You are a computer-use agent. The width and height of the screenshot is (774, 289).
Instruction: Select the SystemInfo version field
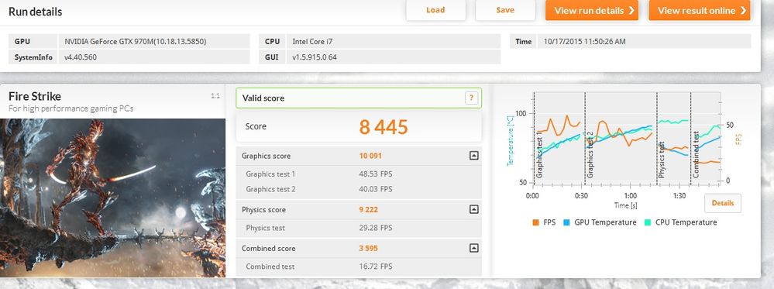154,57
